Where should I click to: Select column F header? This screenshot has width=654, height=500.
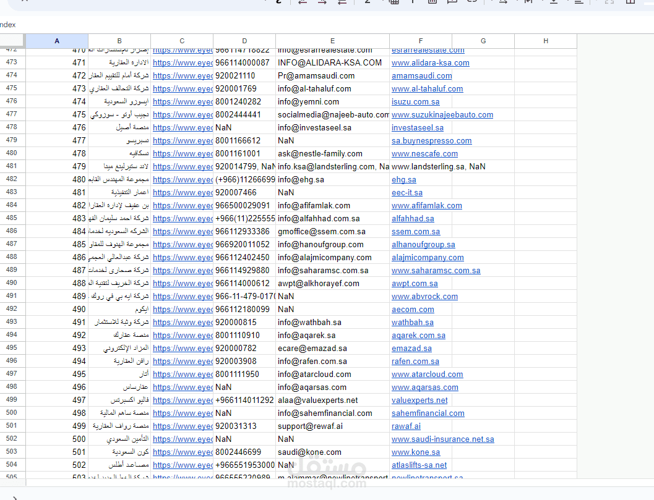click(421, 41)
